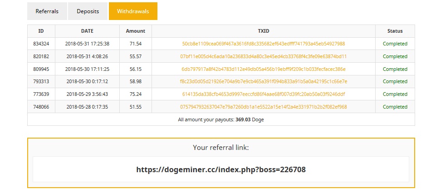Click the DATE column header

tap(87, 31)
